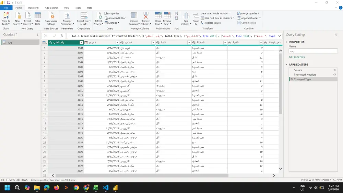The image size is (343, 193).
Task: Open the All Properties link
Action: (x=297, y=57)
